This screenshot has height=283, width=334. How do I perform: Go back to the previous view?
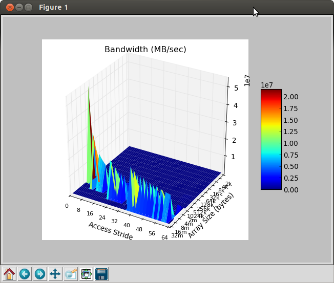(x=25, y=274)
